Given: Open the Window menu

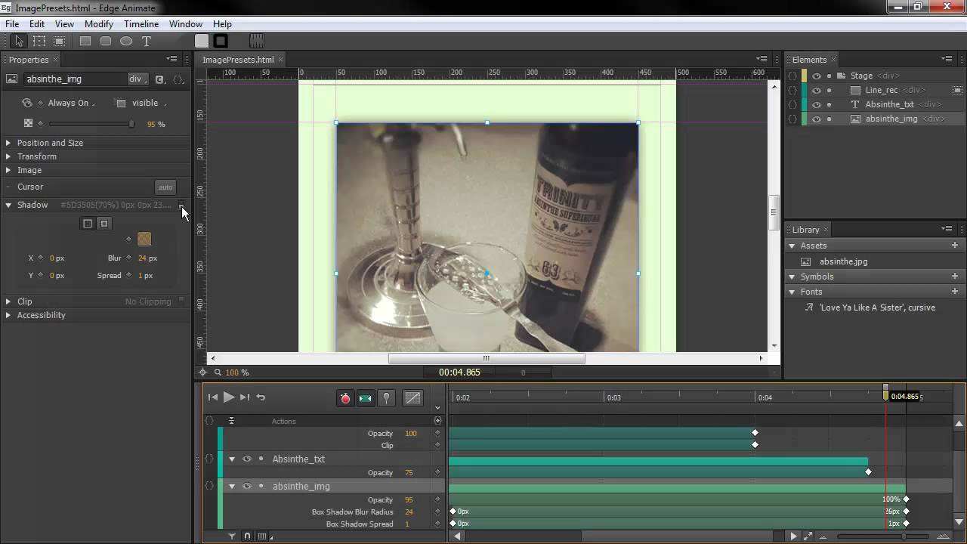Looking at the screenshot, I should click(x=186, y=24).
